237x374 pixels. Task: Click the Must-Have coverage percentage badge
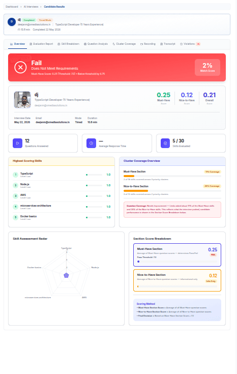213,172
